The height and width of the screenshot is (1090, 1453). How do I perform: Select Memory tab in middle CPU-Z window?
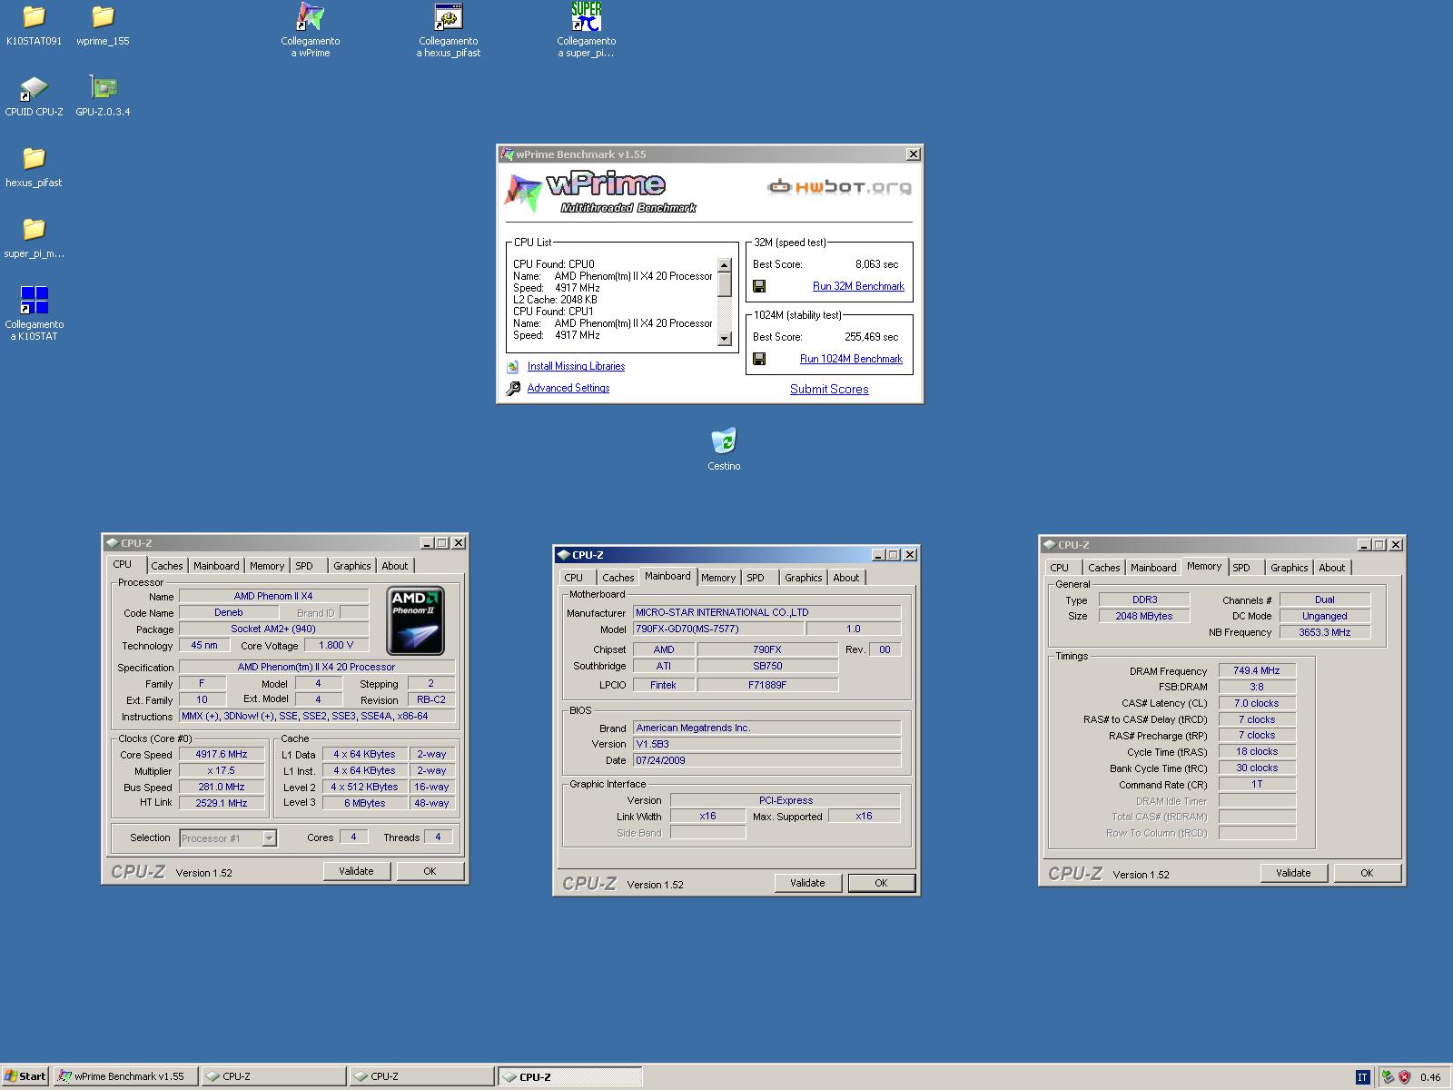coord(718,578)
